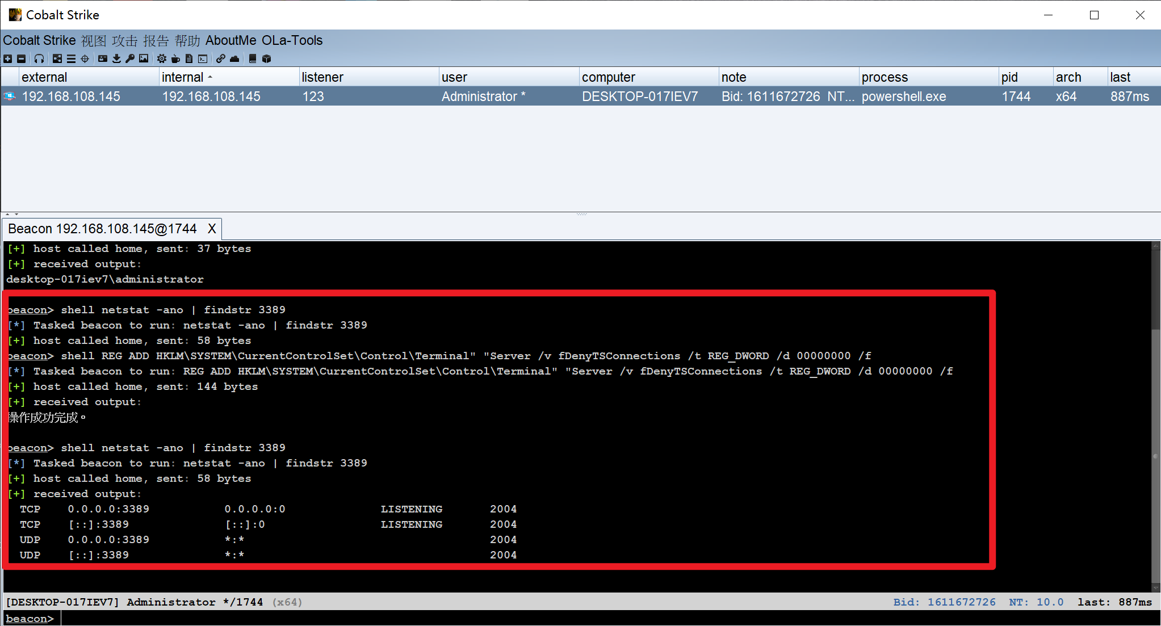Switch to target table view crosshair icon
The width and height of the screenshot is (1161, 626).
85,58
